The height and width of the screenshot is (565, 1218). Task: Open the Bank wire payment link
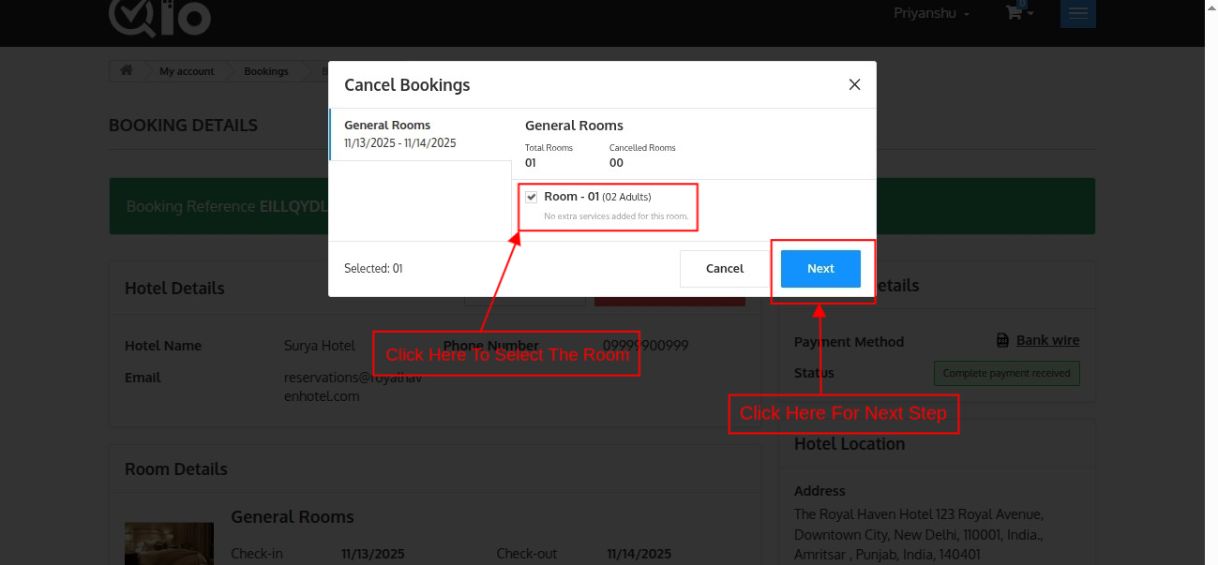click(1047, 340)
